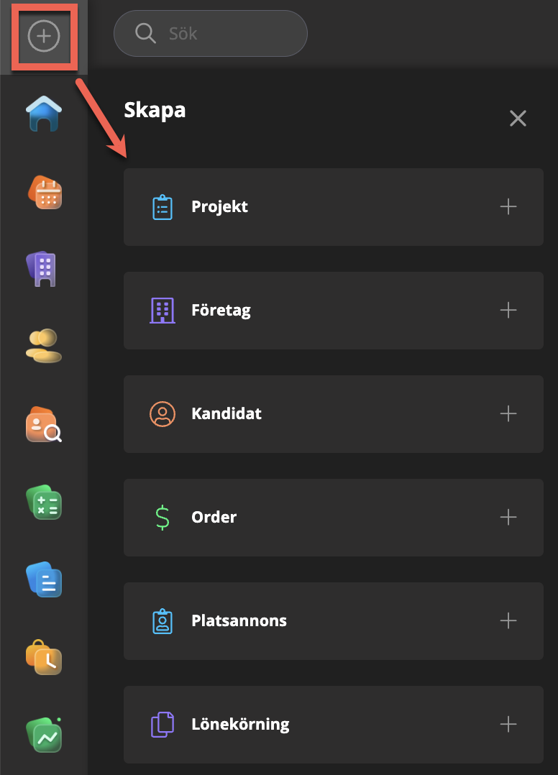Select the Lönekörning create option

(334, 724)
